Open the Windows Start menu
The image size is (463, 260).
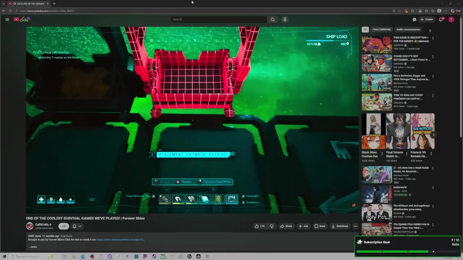(4, 256)
